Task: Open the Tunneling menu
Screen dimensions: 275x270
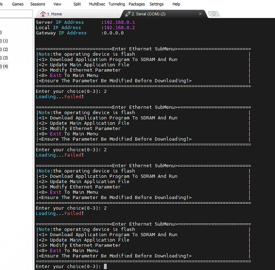Action: (117, 4)
